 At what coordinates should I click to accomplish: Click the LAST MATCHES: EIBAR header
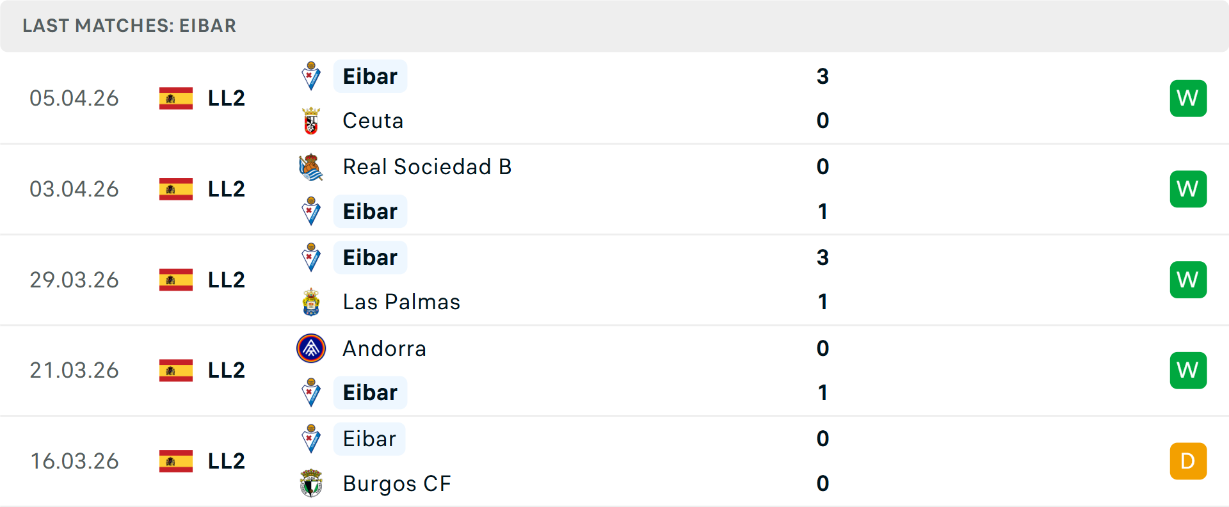(129, 26)
